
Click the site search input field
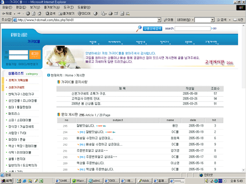192,28
